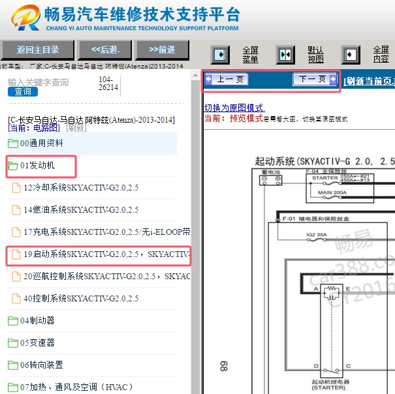Viewport: 395px width, 394px height.
Task: Click the 当前：电路图 label
Action: coord(34,128)
